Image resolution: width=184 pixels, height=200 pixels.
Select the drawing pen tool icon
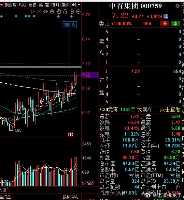(x=39, y=12)
